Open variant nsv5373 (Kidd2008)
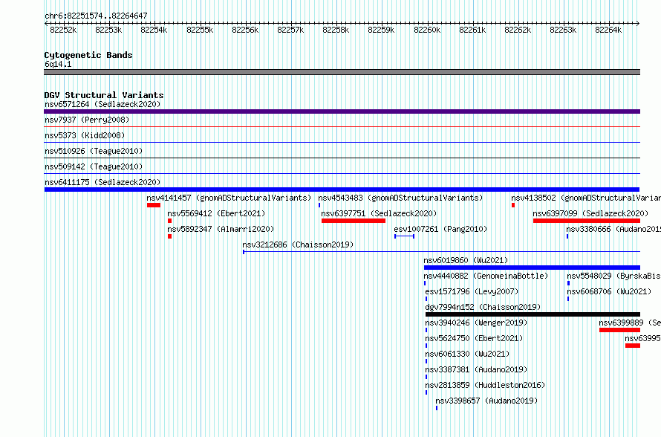Screen dimensions: 661x437 85,135
